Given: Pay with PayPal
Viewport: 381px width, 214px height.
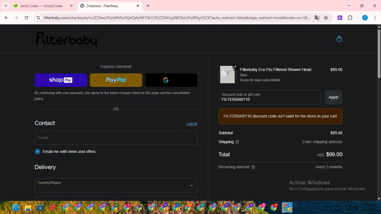Looking at the screenshot, I should [116, 80].
